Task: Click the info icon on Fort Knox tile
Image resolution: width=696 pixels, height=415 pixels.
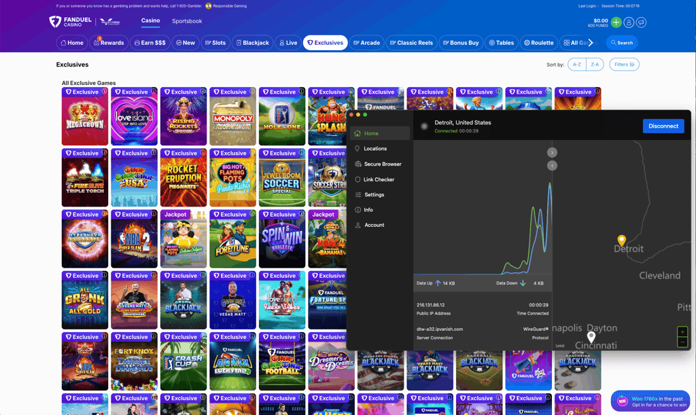Action: pyautogui.click(x=154, y=336)
